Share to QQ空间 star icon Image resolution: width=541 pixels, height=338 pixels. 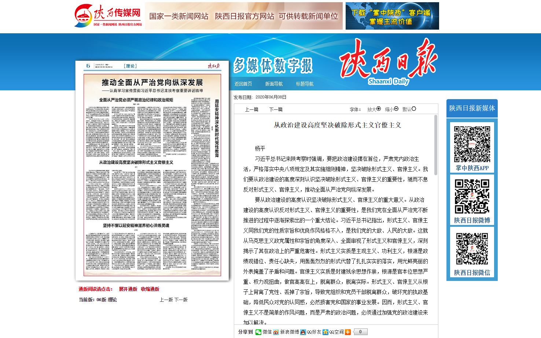325,332
